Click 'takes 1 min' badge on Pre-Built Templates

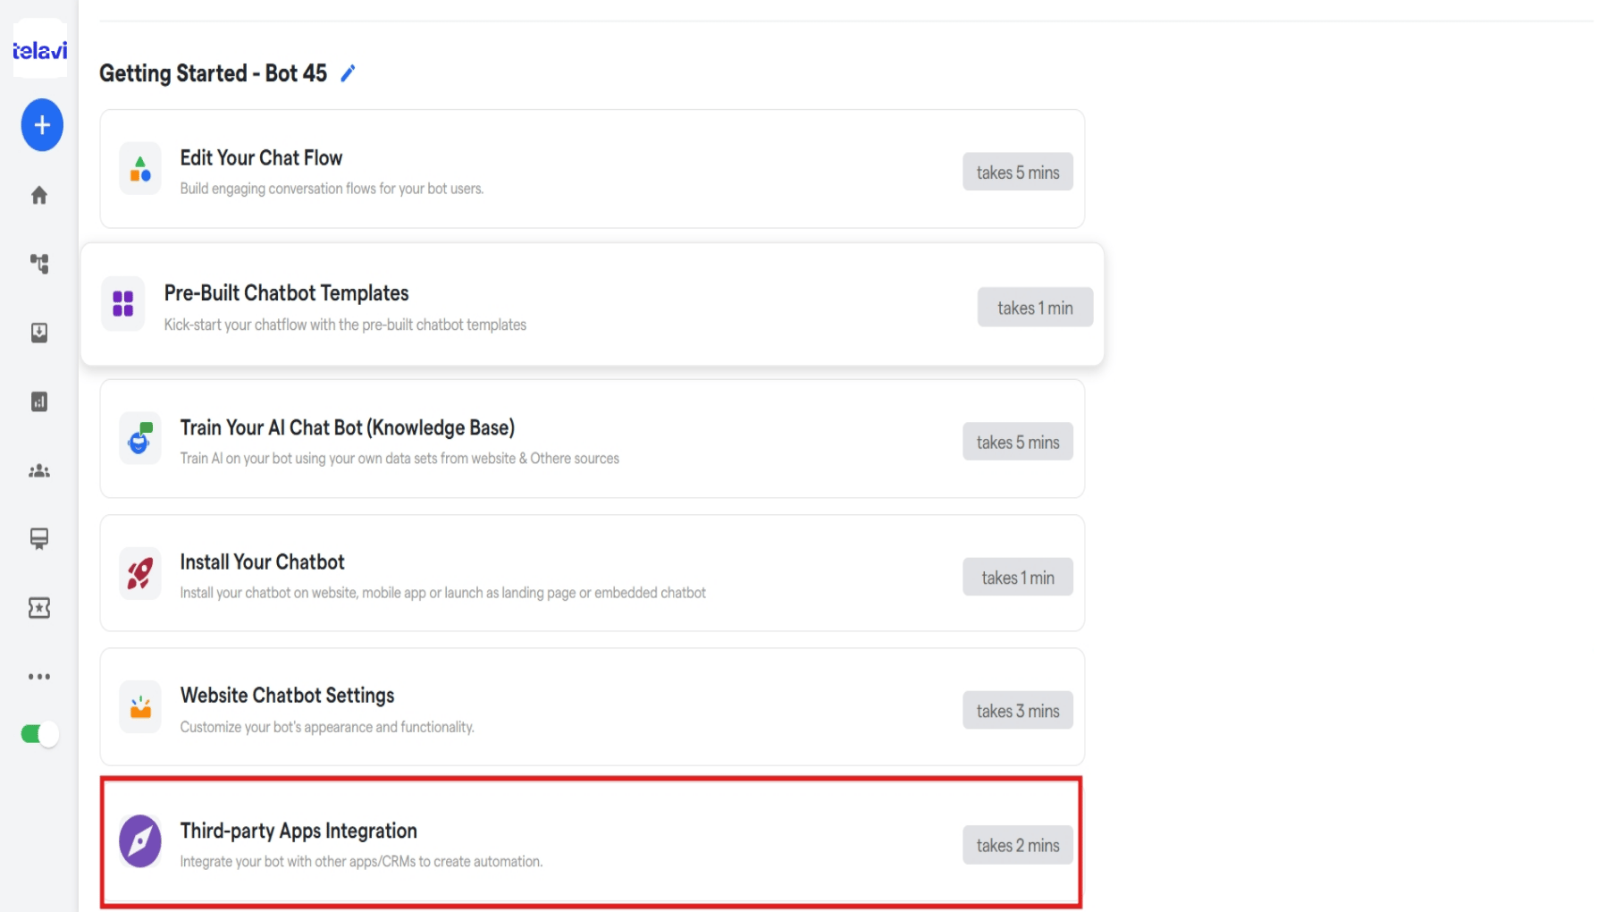pos(1035,308)
